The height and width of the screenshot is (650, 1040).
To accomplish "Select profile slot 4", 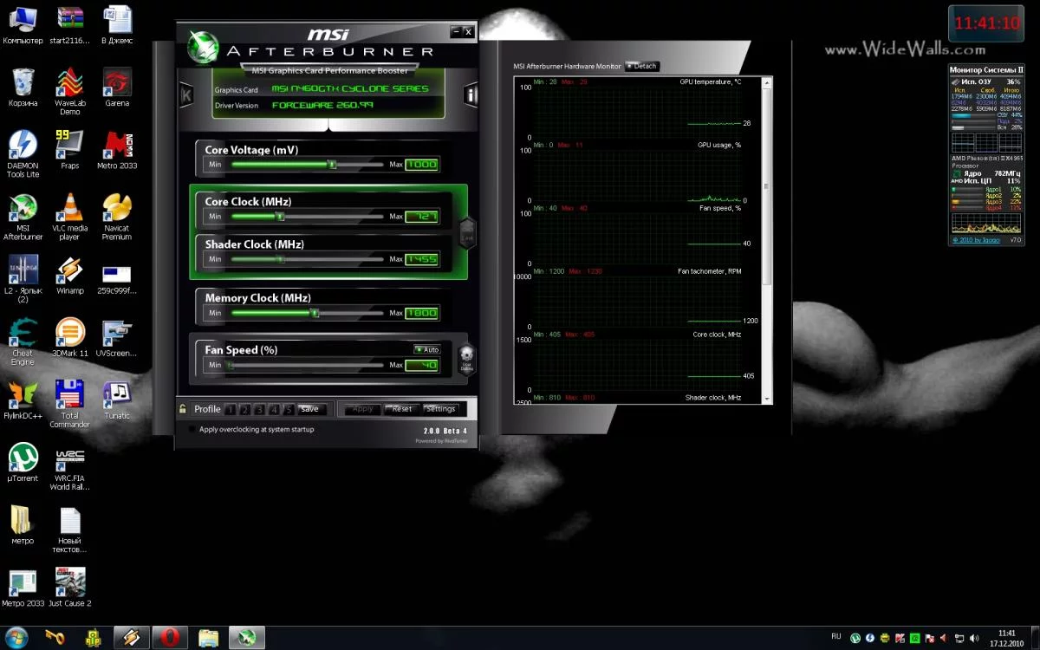I will pyautogui.click(x=275, y=410).
